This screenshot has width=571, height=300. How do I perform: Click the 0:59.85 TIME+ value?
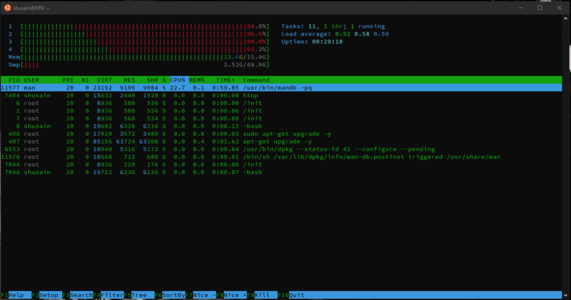tap(226, 88)
